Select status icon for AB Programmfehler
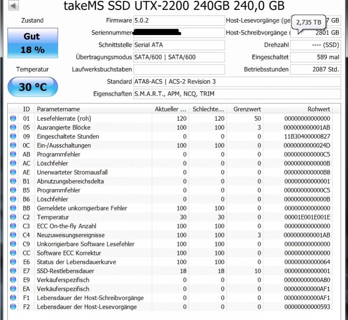The width and height of the screenshot is (348, 320). (x=13, y=154)
